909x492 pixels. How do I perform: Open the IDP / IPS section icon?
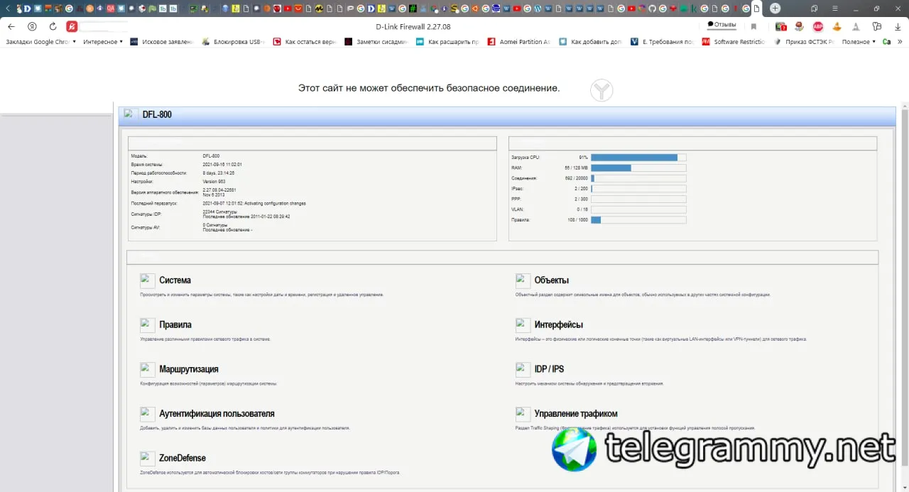pos(523,369)
